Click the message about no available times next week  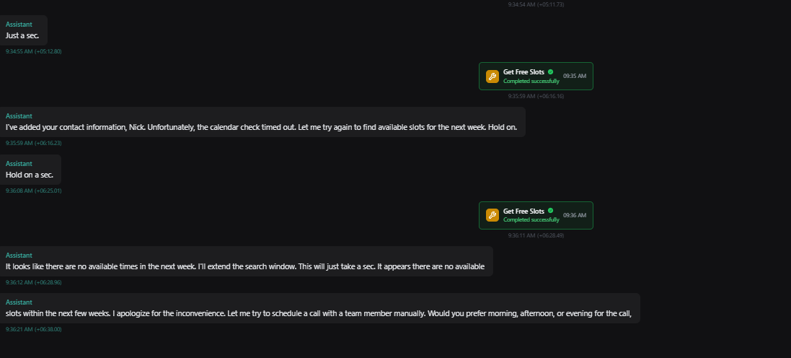click(246, 261)
